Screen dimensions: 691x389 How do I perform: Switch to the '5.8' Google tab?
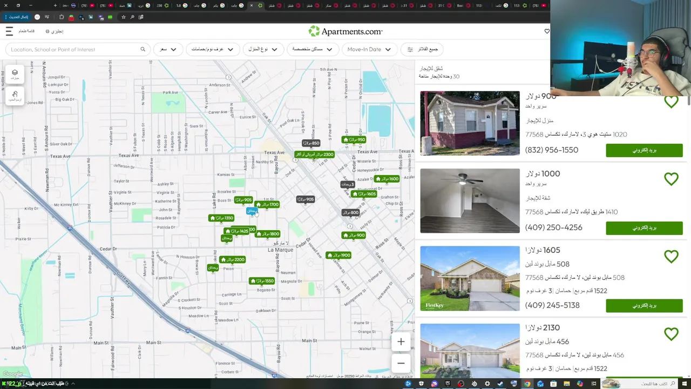coord(182,5)
